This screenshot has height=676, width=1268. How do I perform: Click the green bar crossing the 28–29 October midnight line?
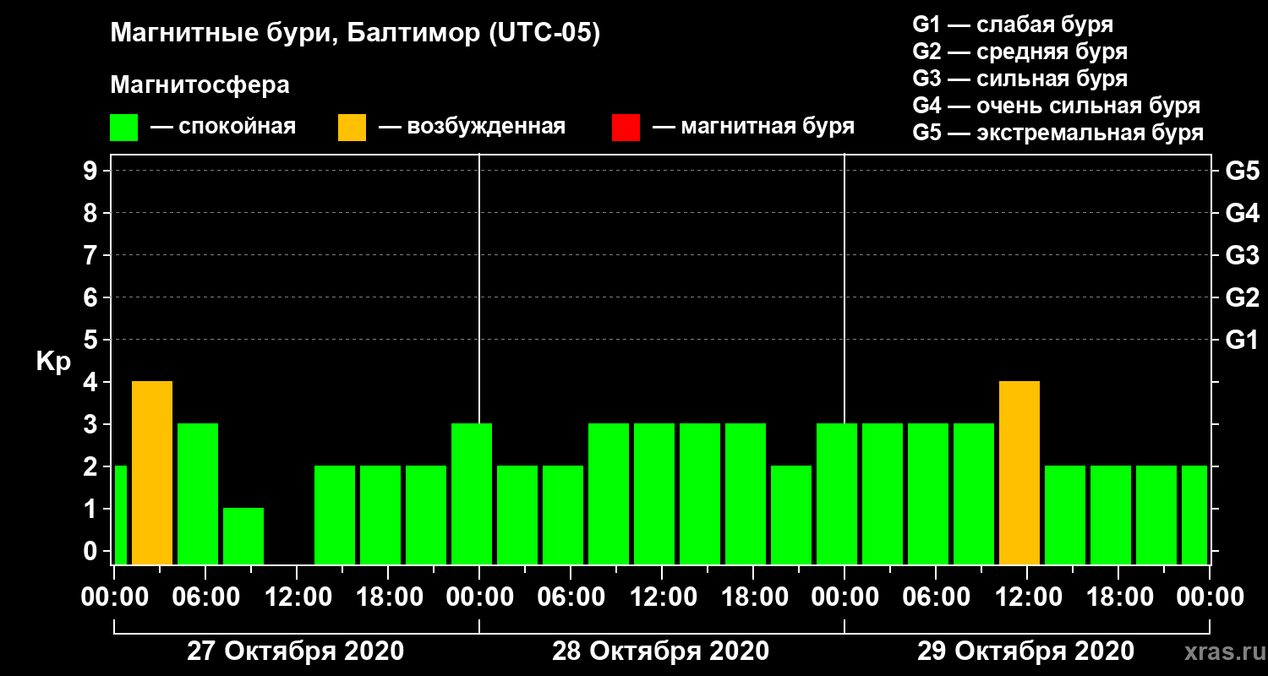coord(837,493)
